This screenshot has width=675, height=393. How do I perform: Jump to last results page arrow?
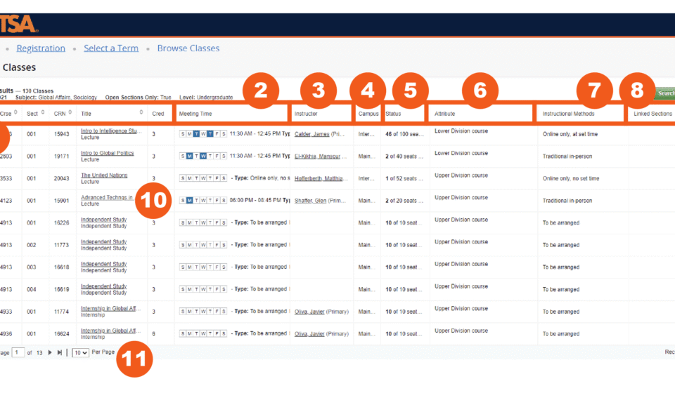coord(60,352)
